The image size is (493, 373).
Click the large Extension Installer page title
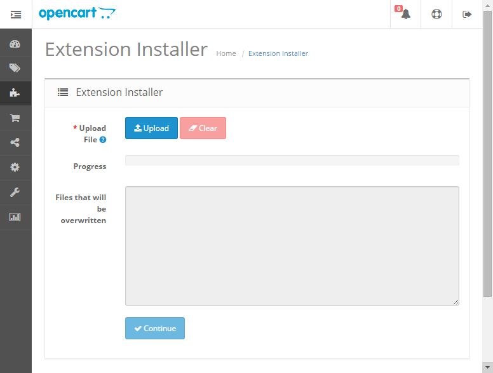[x=126, y=50]
